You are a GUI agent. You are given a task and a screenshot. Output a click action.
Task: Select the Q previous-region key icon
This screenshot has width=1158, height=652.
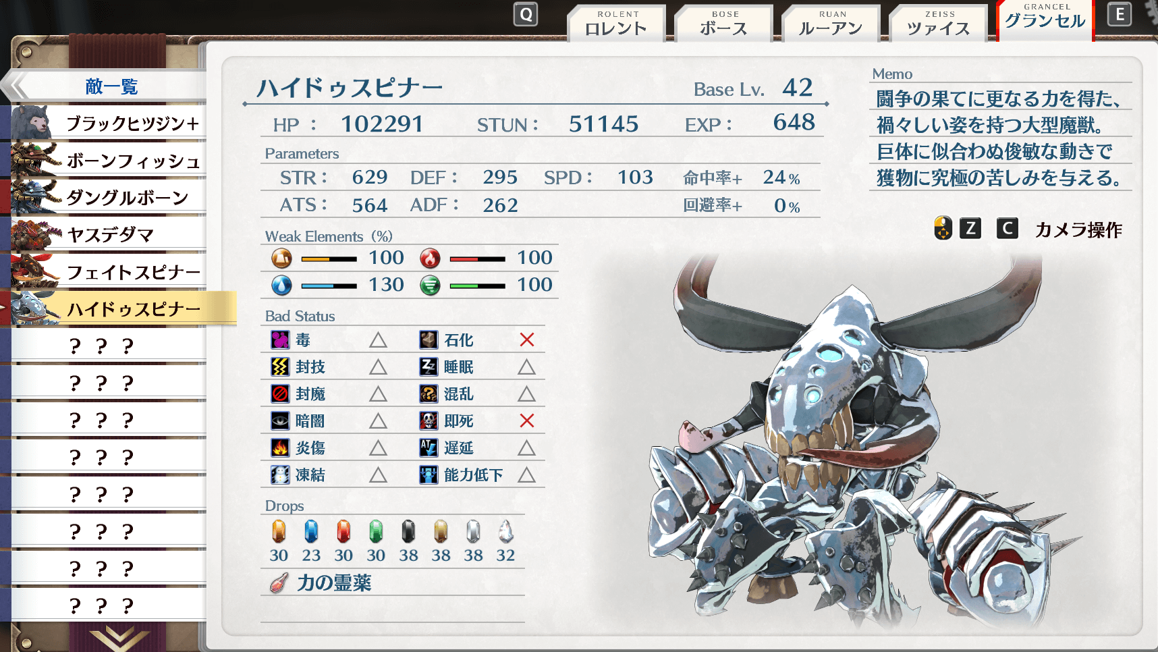point(526,14)
